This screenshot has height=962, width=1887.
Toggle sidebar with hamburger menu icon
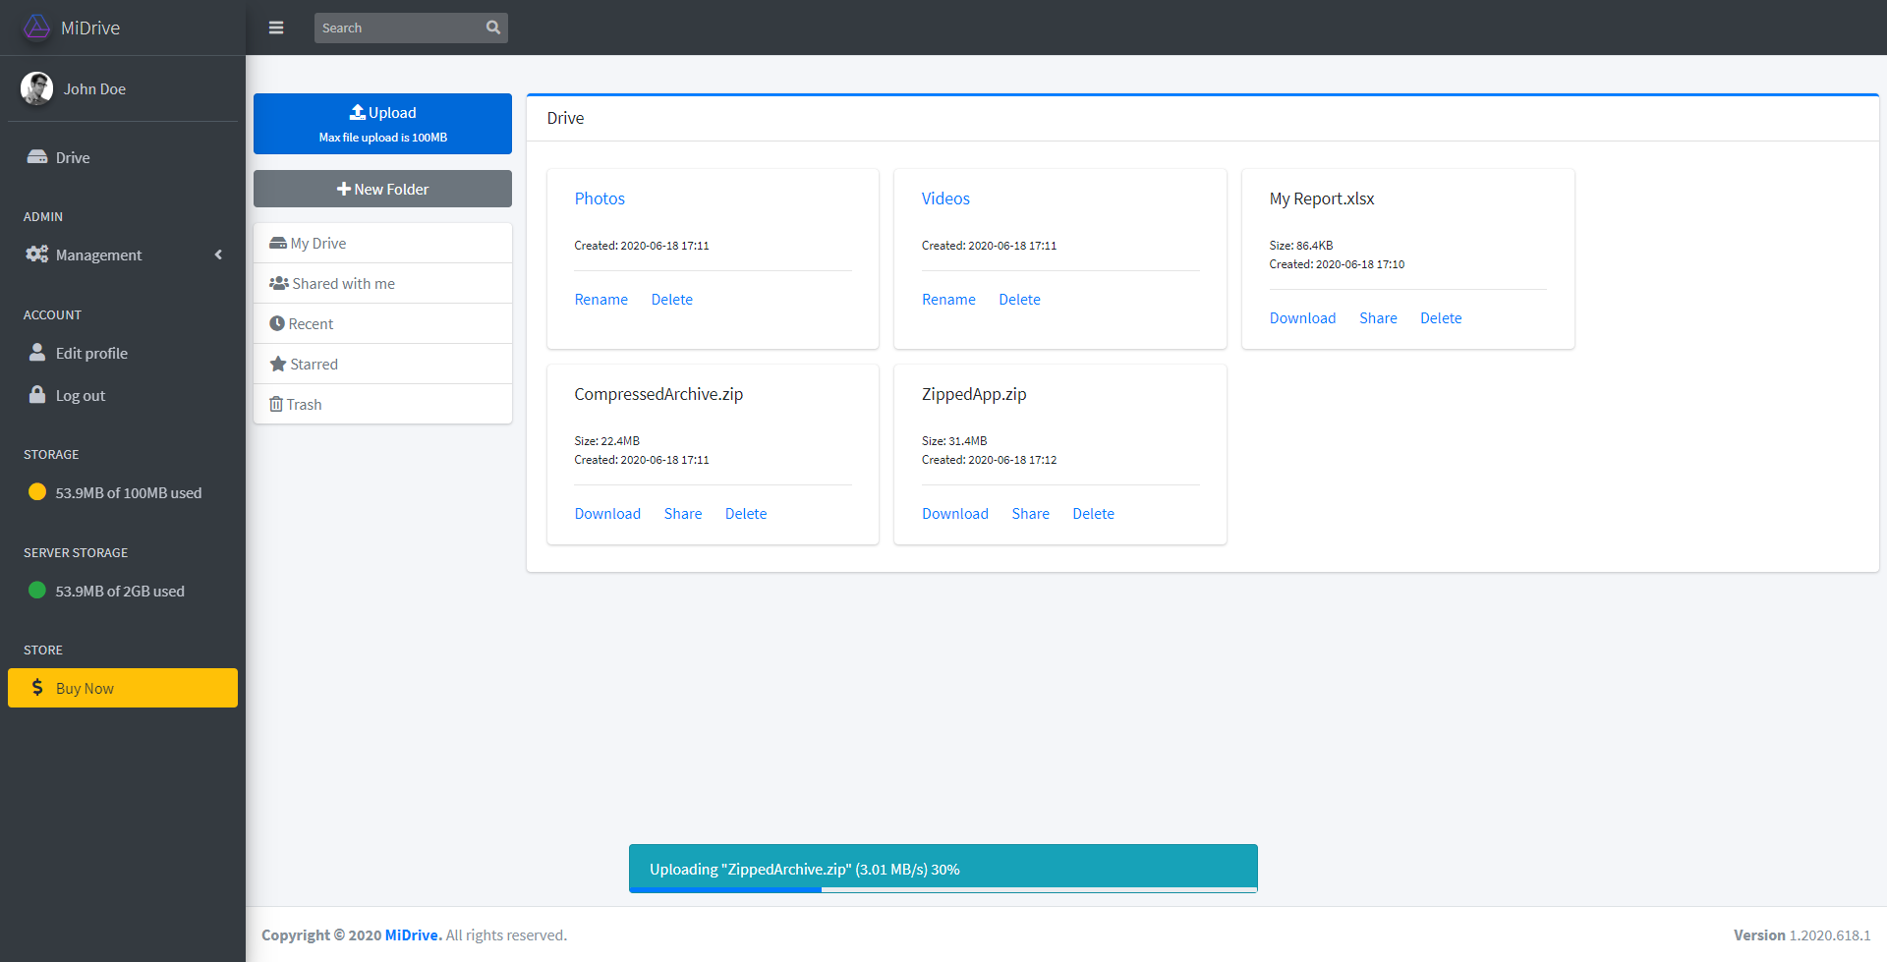pyautogui.click(x=276, y=28)
